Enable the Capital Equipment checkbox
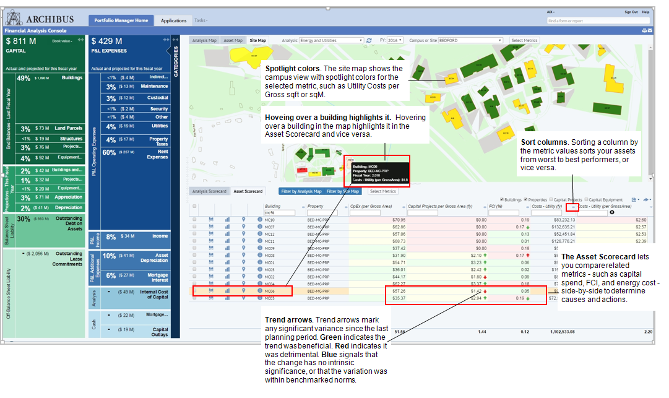 pos(586,199)
